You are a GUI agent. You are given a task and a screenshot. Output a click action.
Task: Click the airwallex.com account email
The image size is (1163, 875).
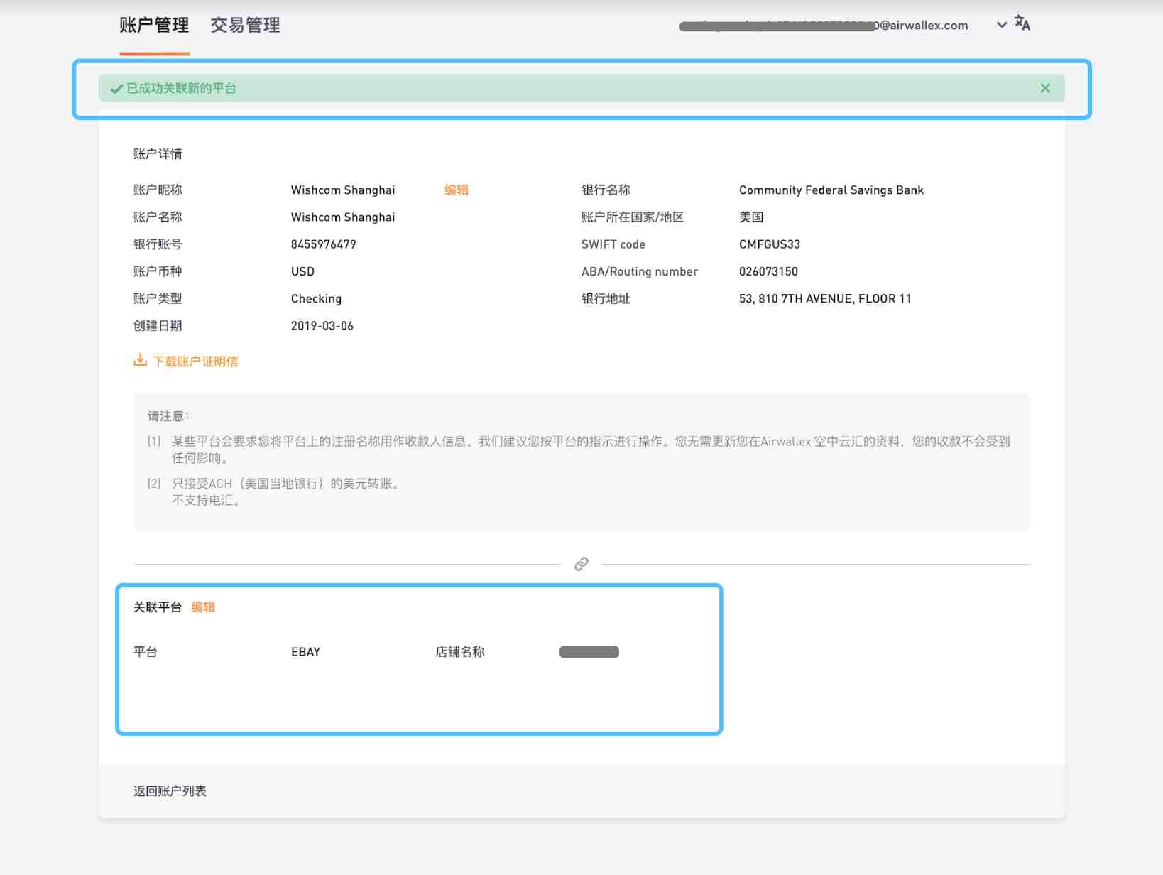pyautogui.click(x=824, y=26)
